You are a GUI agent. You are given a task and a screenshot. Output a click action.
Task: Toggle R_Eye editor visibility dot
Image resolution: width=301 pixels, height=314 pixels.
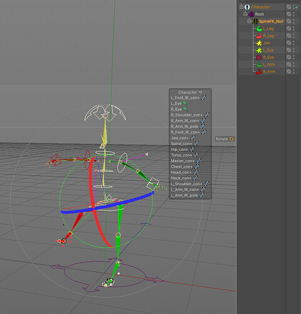click(293, 56)
